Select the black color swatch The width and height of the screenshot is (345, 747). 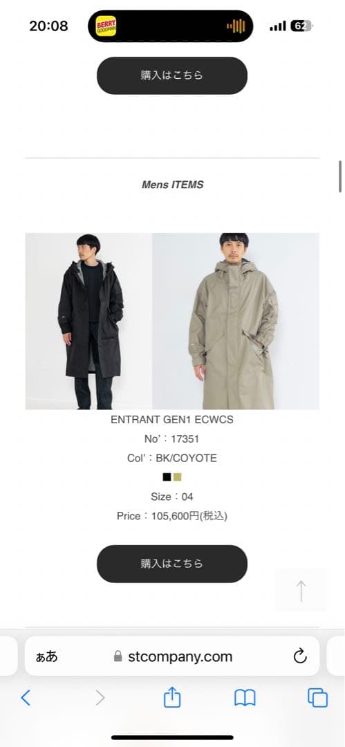tap(167, 477)
